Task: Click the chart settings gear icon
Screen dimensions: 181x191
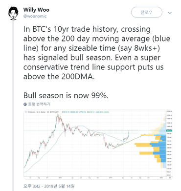Action: tap(170, 178)
